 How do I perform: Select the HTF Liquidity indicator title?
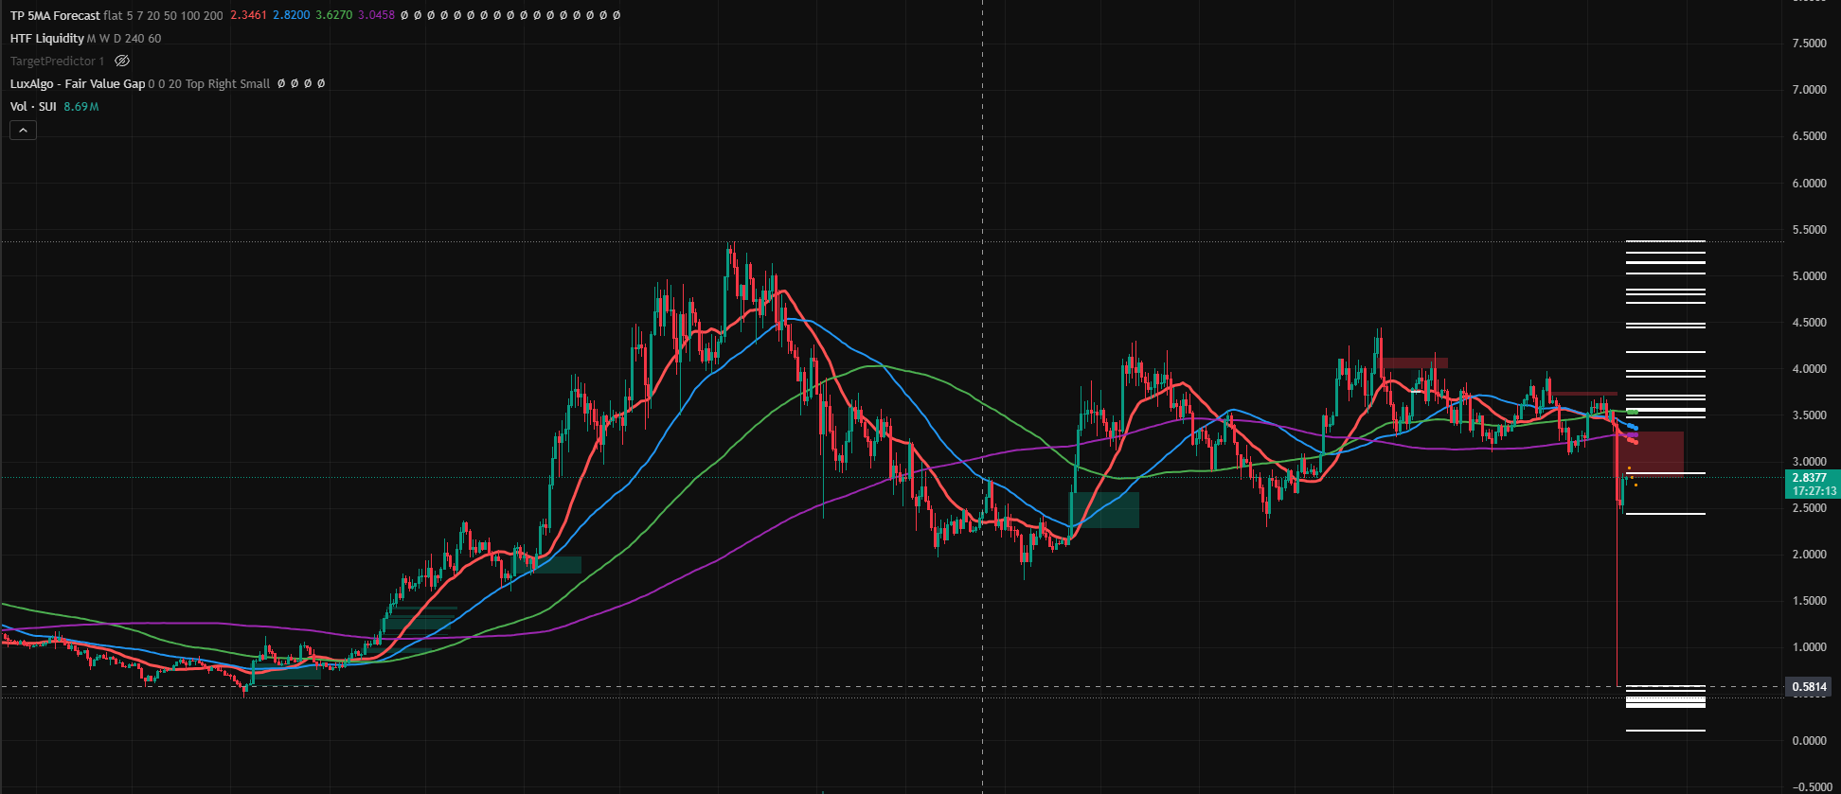pos(46,39)
